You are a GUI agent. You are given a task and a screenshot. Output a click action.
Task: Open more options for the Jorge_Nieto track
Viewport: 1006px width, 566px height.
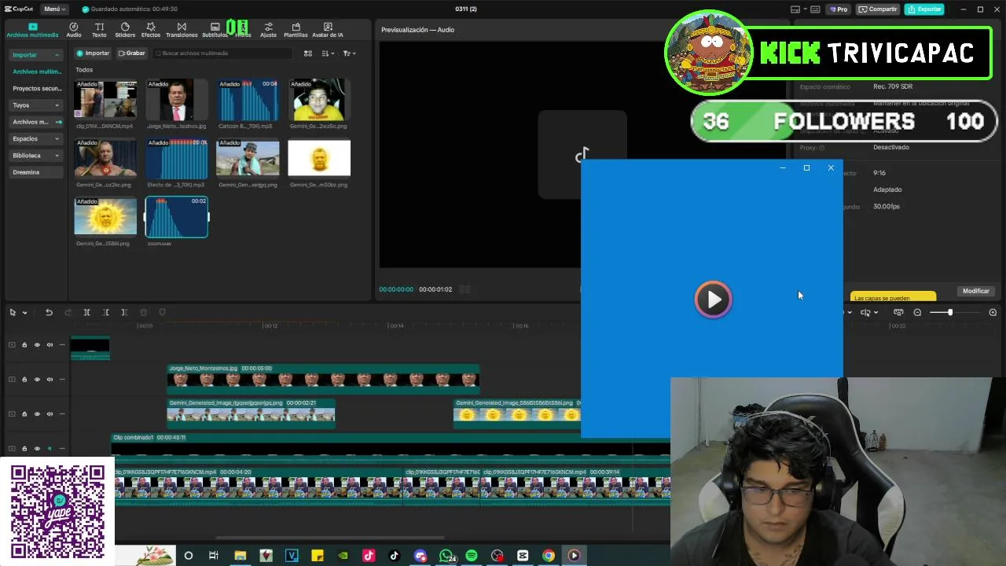click(x=62, y=379)
